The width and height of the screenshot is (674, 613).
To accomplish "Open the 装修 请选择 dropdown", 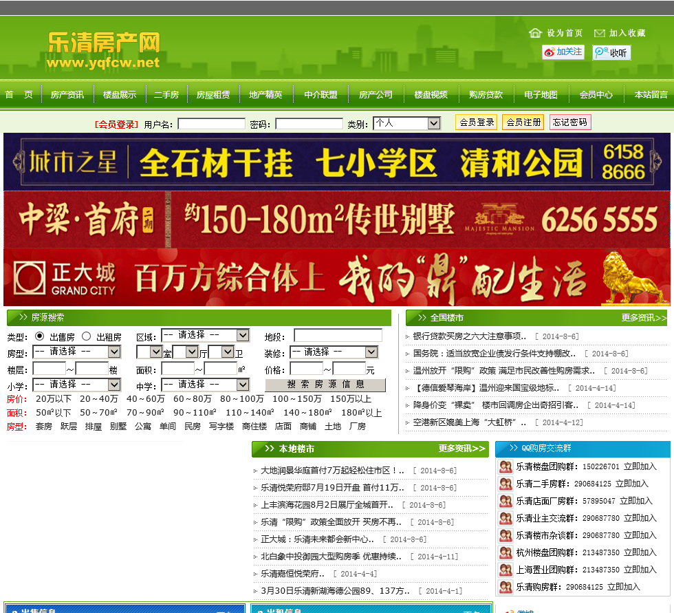I will [334, 352].
